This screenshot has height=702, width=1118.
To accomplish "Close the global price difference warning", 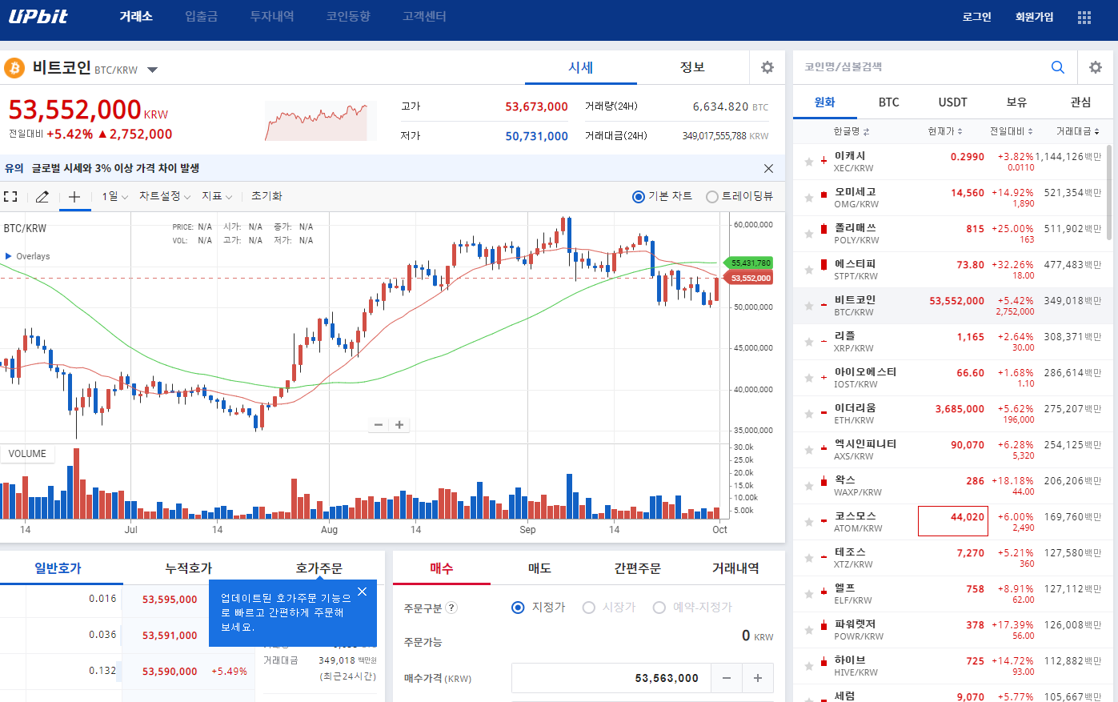I will pos(769,168).
